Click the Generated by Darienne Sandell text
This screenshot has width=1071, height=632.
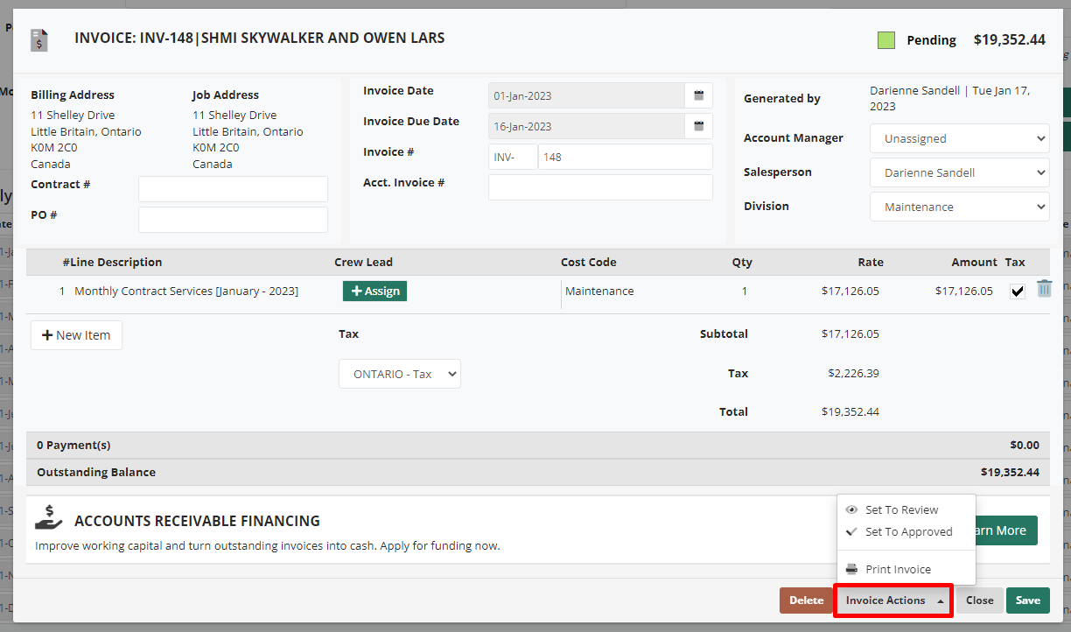[x=951, y=98]
